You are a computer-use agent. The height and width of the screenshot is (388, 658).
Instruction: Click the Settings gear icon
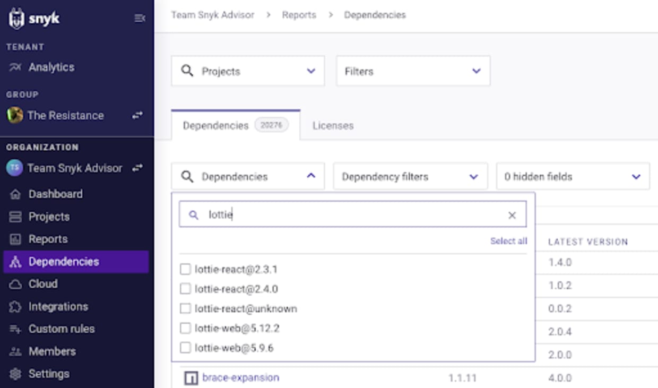(15, 374)
